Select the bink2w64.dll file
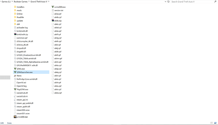Image resolution: width=218 pixels, height=125 pixels. coord(22,31)
